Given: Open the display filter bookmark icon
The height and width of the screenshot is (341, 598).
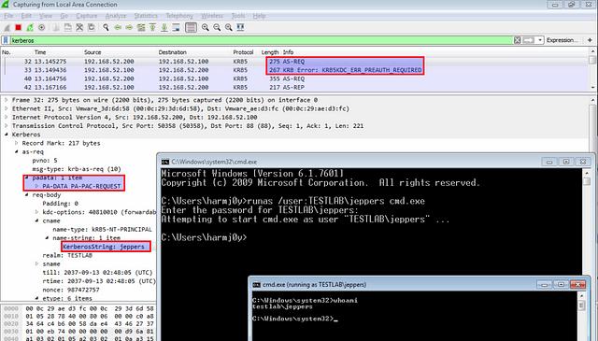Looking at the screenshot, I should point(6,40).
